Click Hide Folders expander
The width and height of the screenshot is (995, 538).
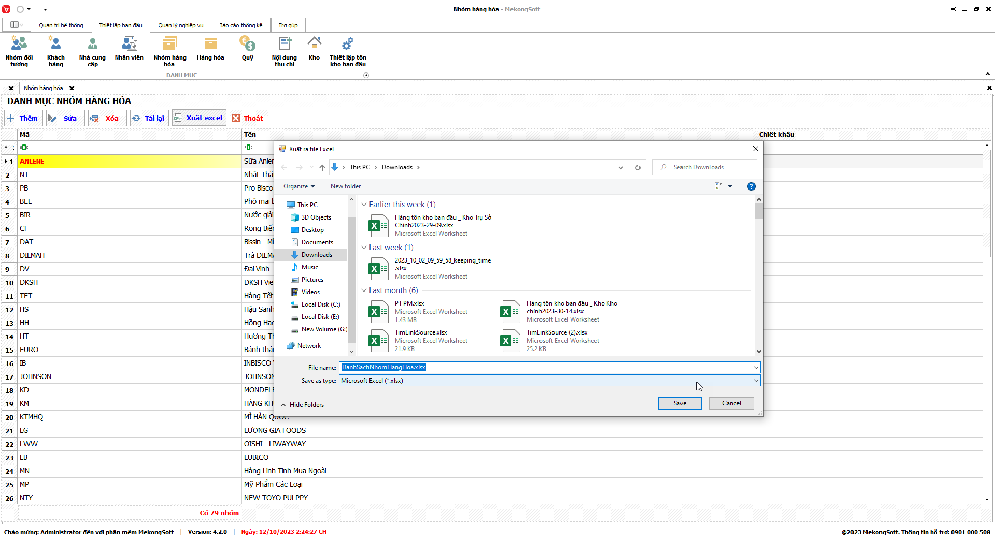[303, 405]
